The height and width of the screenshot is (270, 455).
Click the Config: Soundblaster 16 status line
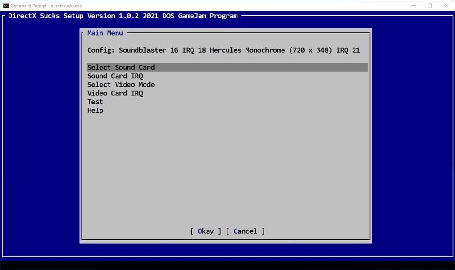pos(223,50)
